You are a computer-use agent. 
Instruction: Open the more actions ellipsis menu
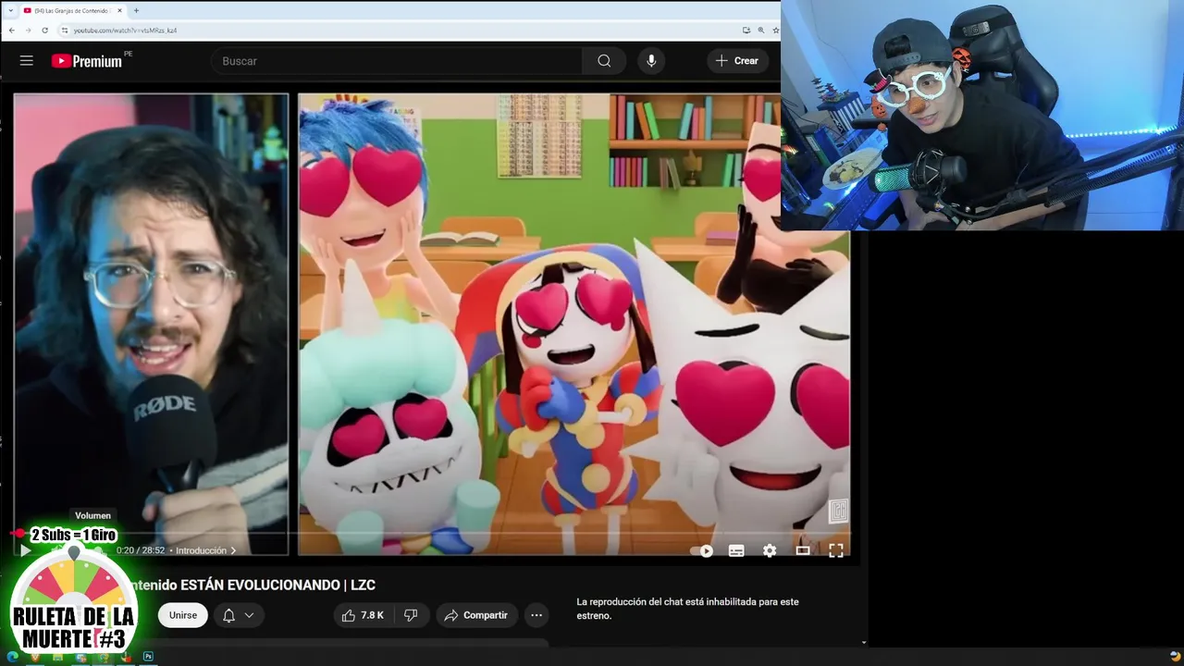536,615
